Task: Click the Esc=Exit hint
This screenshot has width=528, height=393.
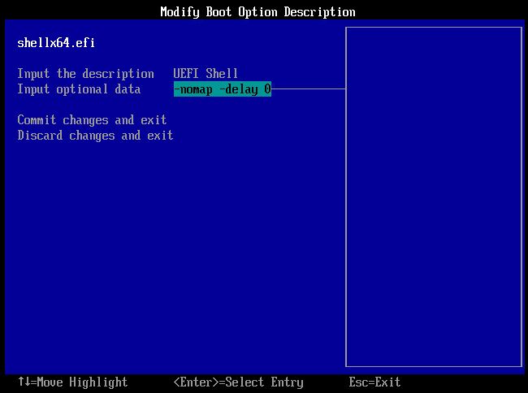Action: (x=374, y=382)
